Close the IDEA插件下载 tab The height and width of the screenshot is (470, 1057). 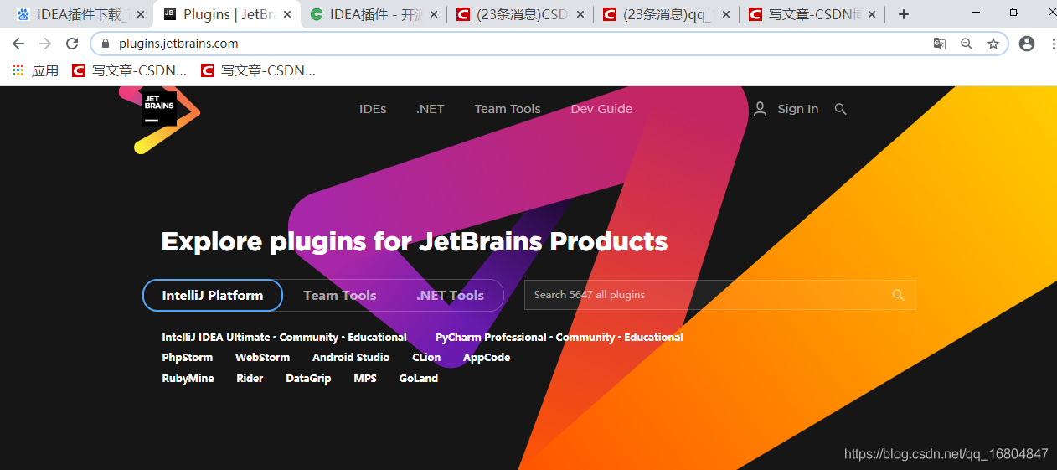pyautogui.click(x=139, y=14)
